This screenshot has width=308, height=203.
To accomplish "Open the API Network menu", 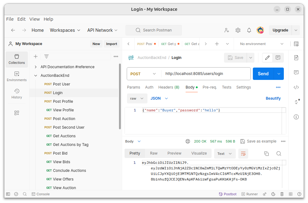I will 102,30.
